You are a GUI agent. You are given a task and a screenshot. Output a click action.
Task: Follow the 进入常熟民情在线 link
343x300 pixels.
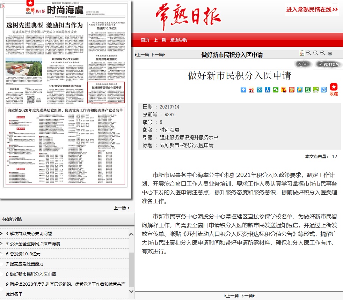point(312,9)
